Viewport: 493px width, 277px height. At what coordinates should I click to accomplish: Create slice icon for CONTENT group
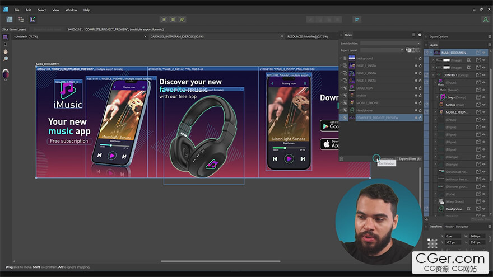click(x=478, y=75)
